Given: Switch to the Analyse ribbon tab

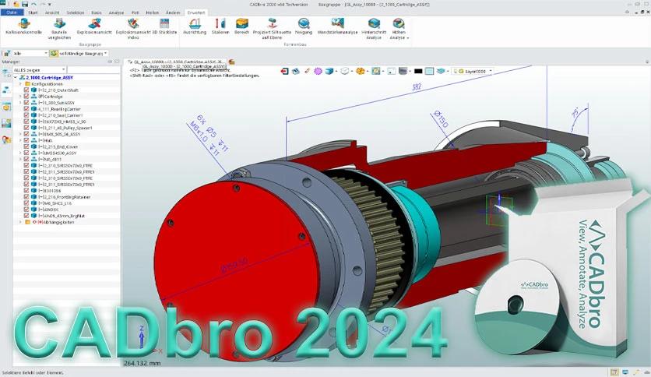Looking at the screenshot, I should tap(116, 12).
